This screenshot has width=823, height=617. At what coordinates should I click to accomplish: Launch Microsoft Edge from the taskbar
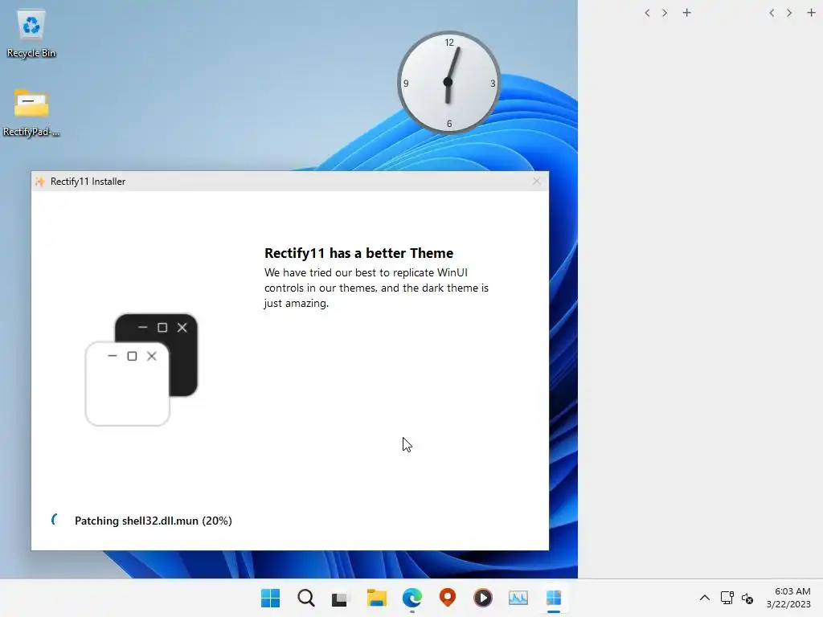pyautogui.click(x=412, y=598)
